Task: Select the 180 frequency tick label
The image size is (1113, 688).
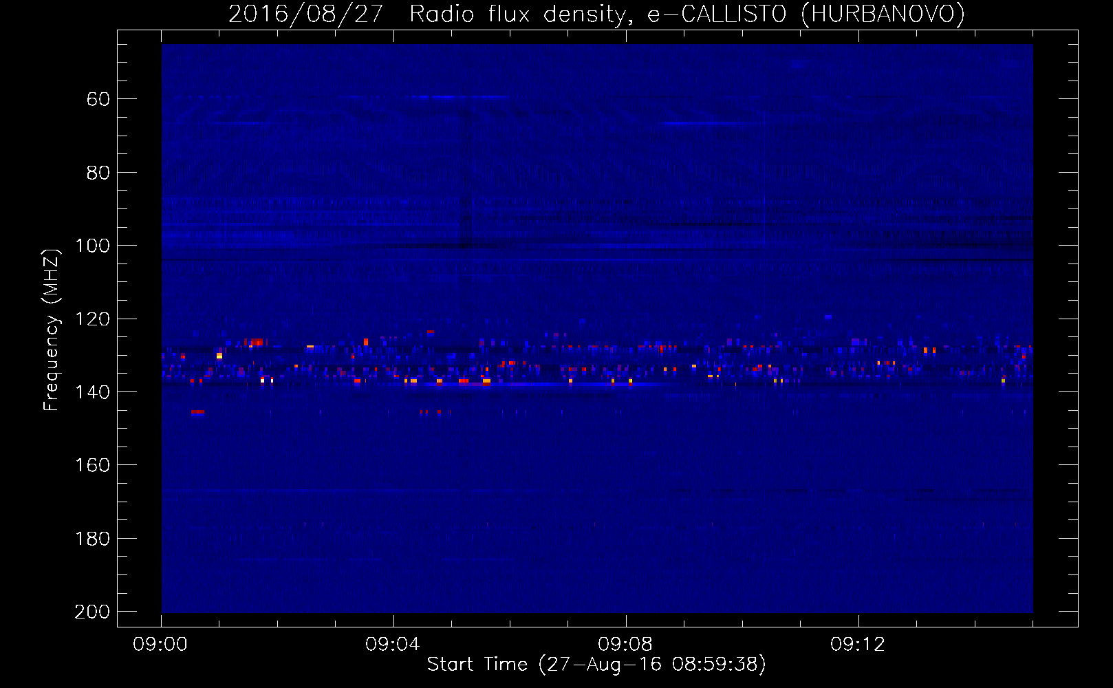Action: [x=92, y=539]
